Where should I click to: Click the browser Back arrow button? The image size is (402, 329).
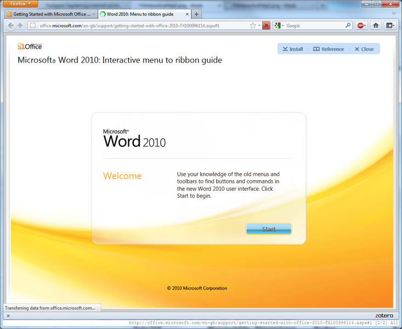coord(11,25)
